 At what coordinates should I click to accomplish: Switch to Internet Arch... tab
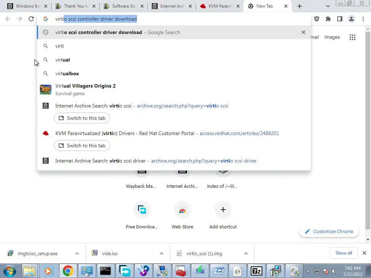click(x=172, y=6)
